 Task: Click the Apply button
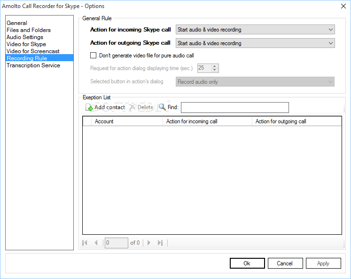(323, 263)
